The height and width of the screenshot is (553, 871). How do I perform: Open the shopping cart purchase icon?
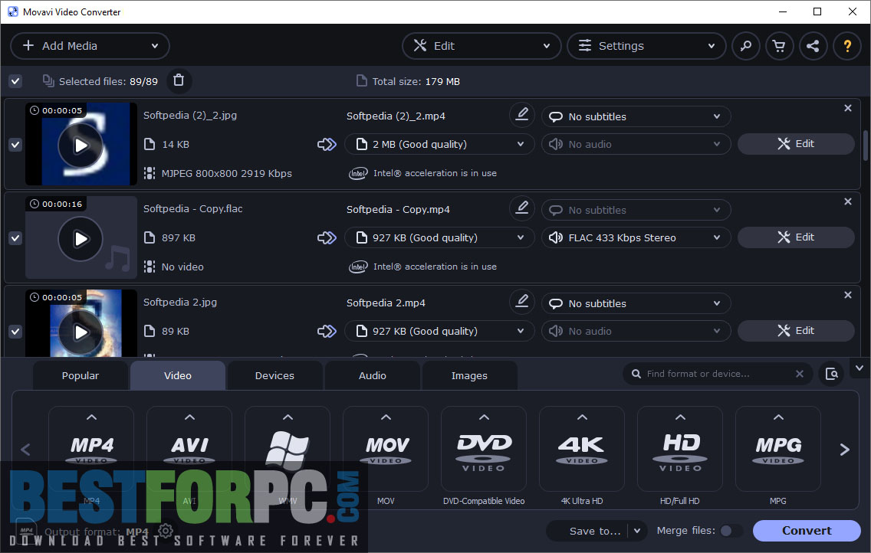pos(779,46)
